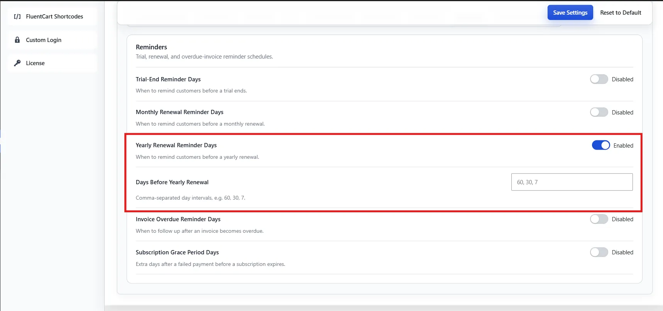Click 'When to remind customers before a trial ends'
The image size is (663, 311).
click(x=191, y=91)
